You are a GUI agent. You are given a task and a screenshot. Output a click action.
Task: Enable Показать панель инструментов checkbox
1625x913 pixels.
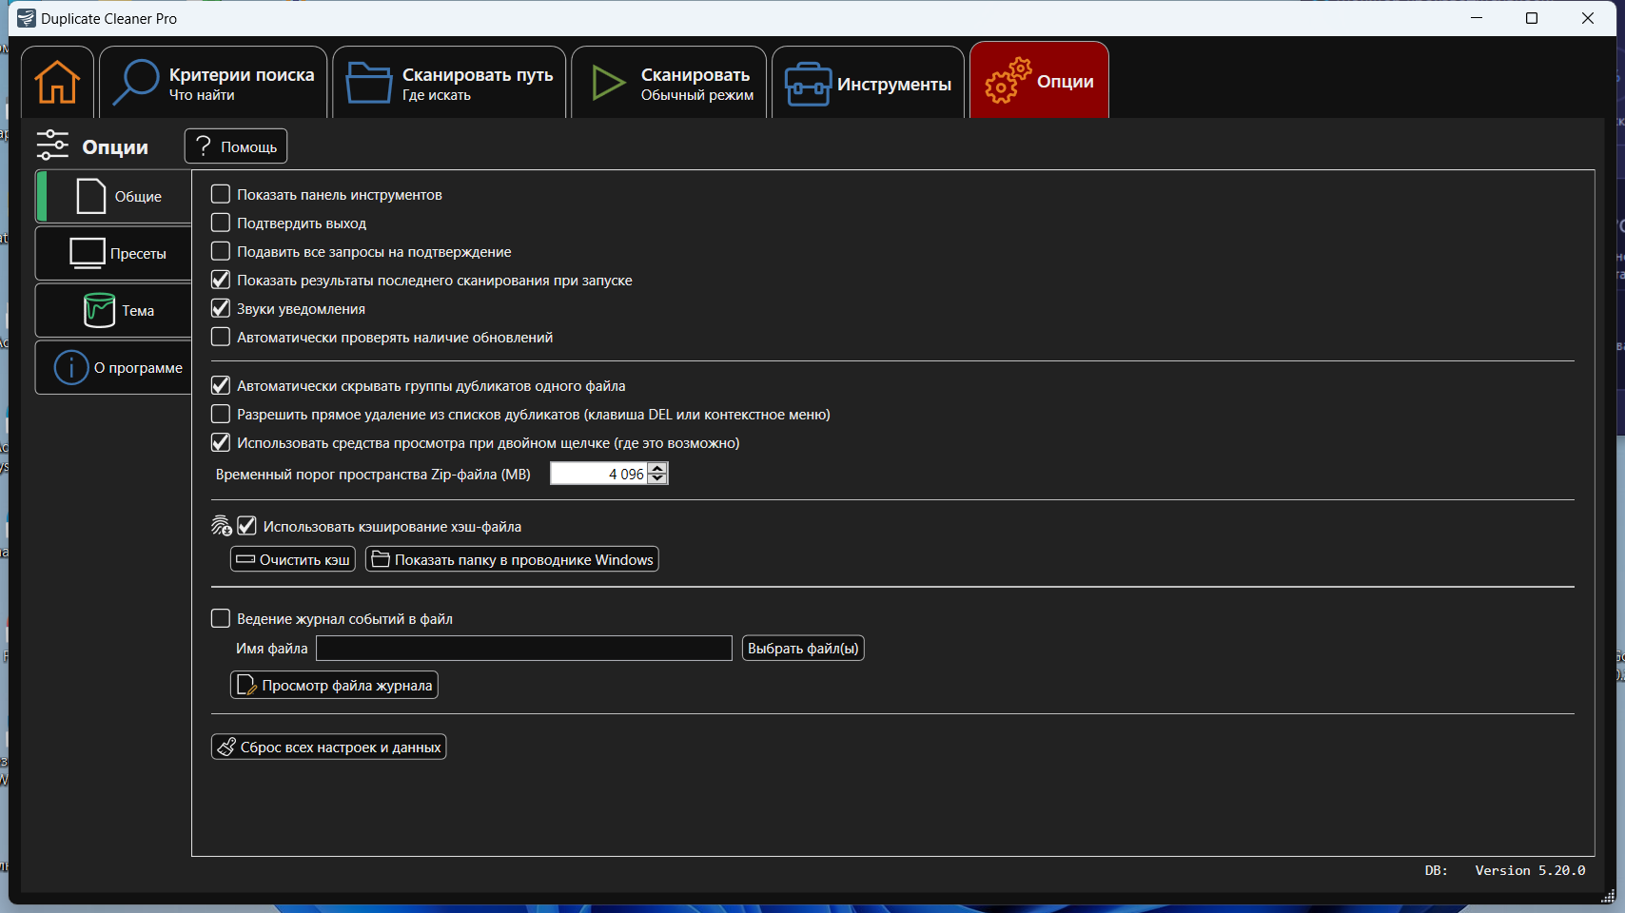point(221,194)
